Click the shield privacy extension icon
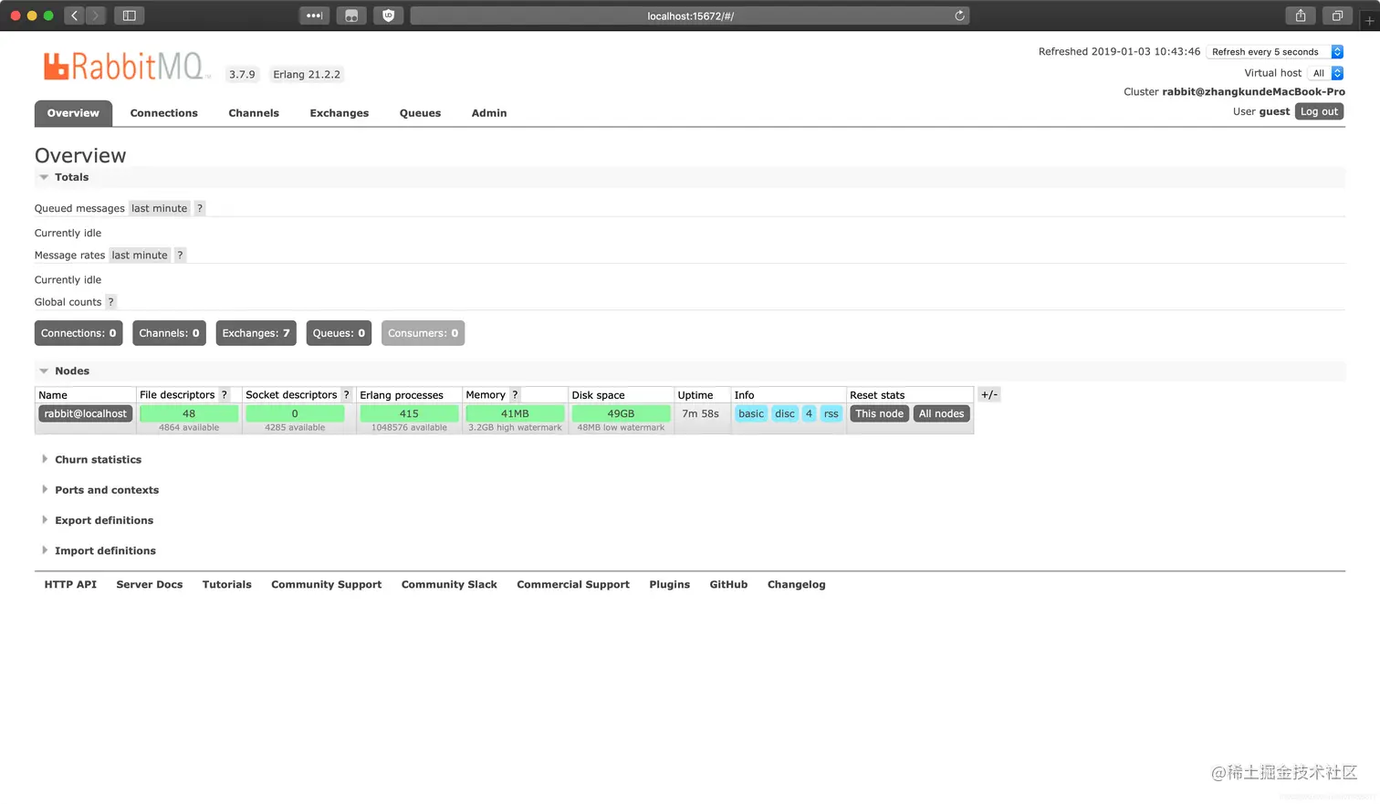Image resolution: width=1380 pixels, height=804 pixels. point(389,16)
